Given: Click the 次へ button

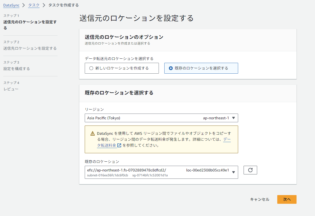Looking at the screenshot, I should pyautogui.click(x=287, y=199).
